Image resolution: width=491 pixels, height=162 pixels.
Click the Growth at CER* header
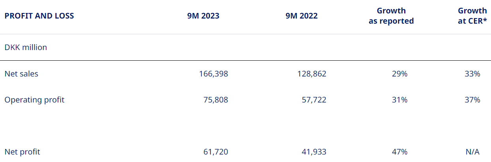click(472, 16)
